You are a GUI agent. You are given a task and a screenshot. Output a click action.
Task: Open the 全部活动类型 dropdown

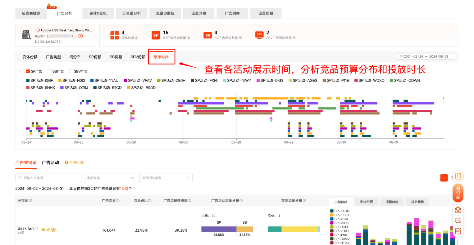(x=166, y=178)
